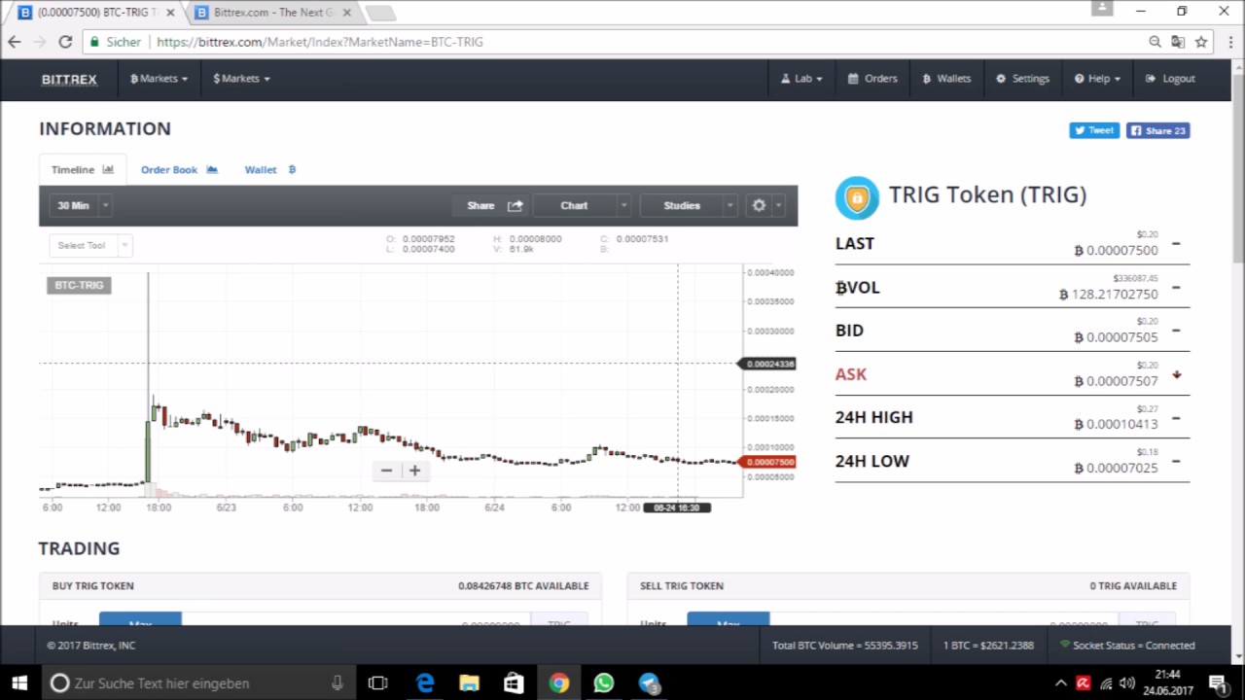Open the Dollar Markets dropdown
This screenshot has height=700, width=1245.
click(241, 79)
